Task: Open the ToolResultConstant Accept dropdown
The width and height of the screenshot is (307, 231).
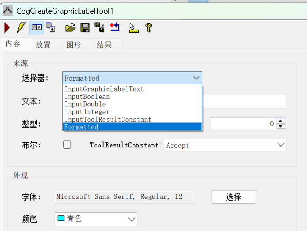Action: tap(225, 145)
